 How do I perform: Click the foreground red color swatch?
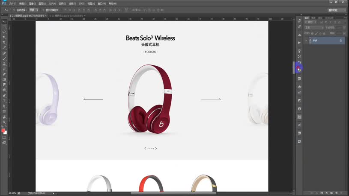point(3,131)
